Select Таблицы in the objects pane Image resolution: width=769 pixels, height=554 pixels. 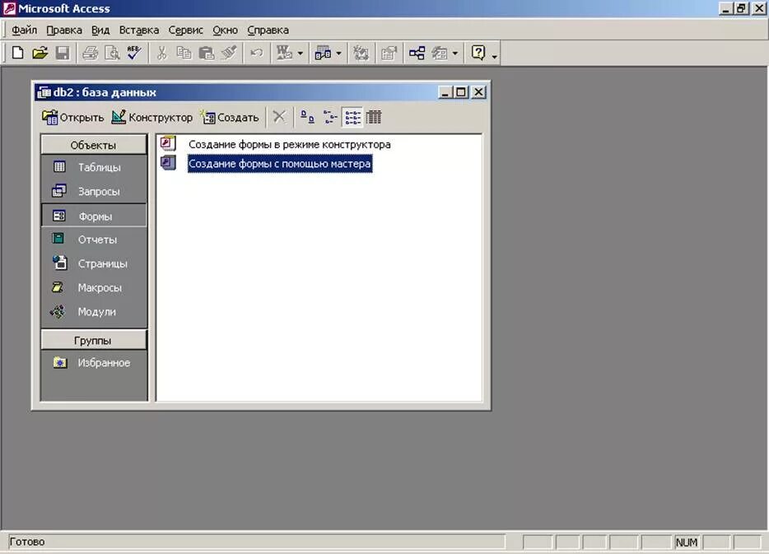tap(93, 167)
